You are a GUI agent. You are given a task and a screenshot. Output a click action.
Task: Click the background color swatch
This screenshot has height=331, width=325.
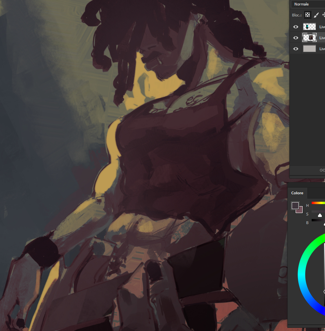pyautogui.click(x=300, y=210)
